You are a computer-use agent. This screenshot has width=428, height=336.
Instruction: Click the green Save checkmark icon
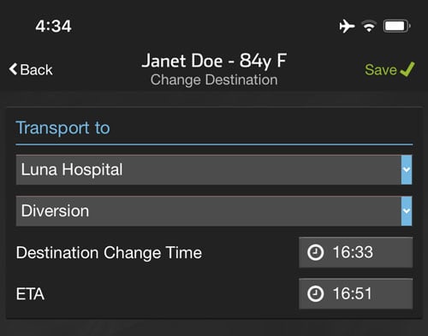point(407,69)
